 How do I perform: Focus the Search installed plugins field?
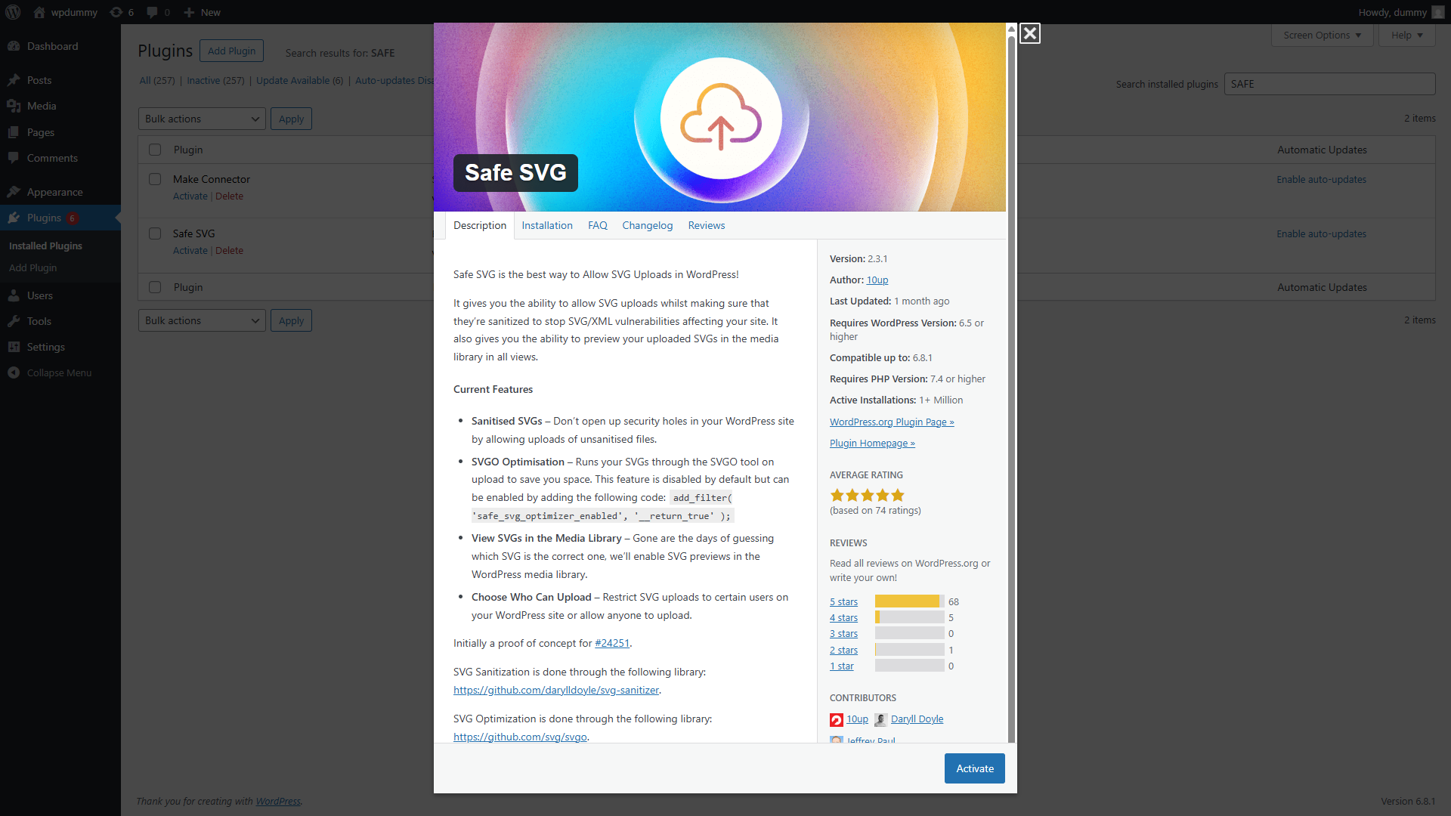[1329, 84]
